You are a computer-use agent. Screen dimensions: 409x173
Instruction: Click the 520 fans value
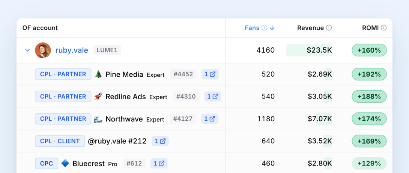coord(268,74)
